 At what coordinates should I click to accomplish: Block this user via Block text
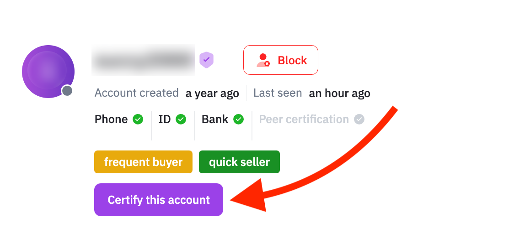pyautogui.click(x=292, y=60)
